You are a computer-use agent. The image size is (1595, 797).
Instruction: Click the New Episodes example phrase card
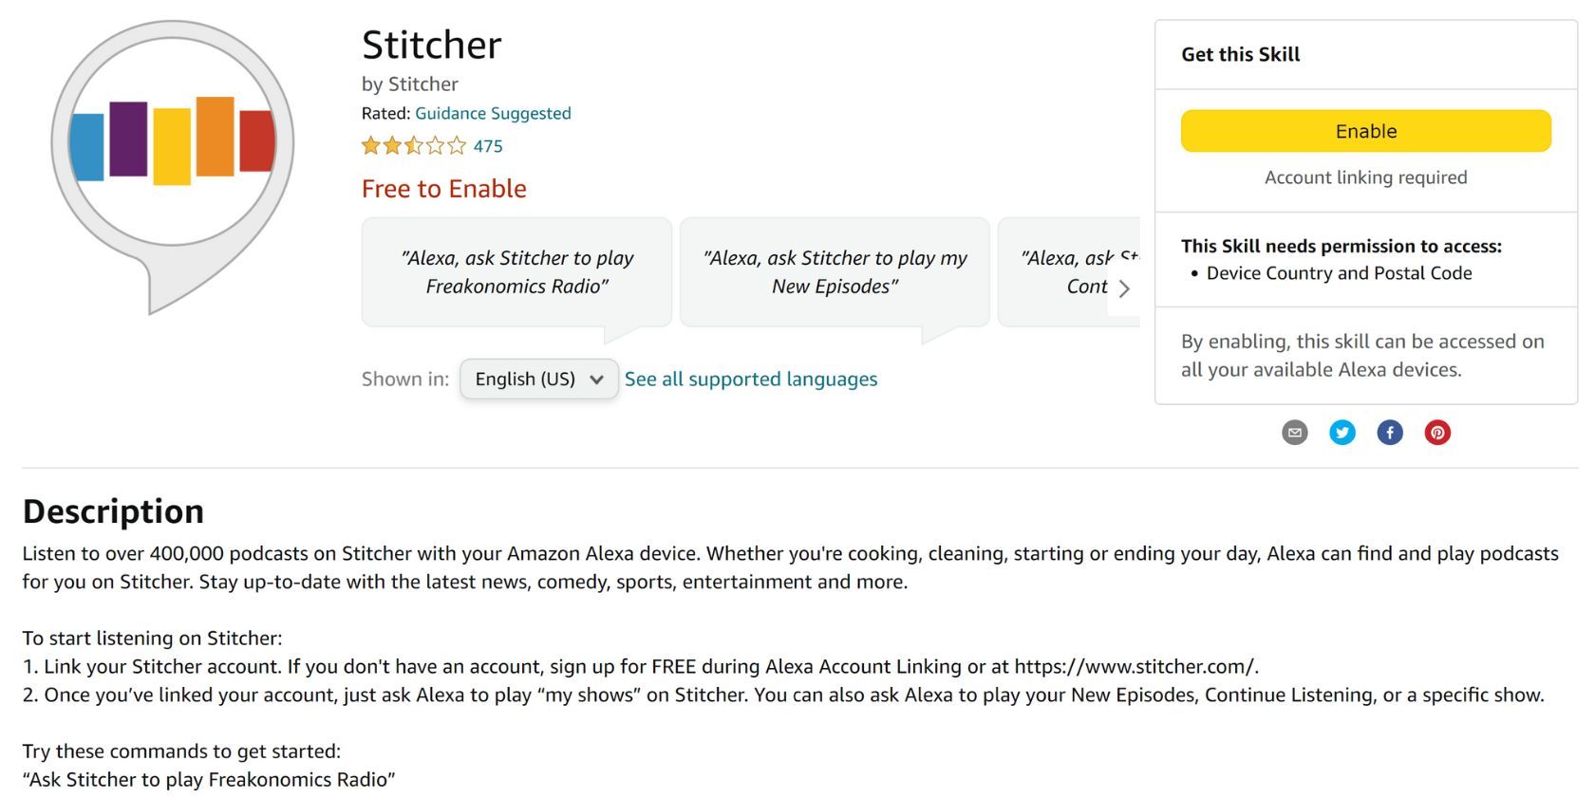pyautogui.click(x=834, y=271)
